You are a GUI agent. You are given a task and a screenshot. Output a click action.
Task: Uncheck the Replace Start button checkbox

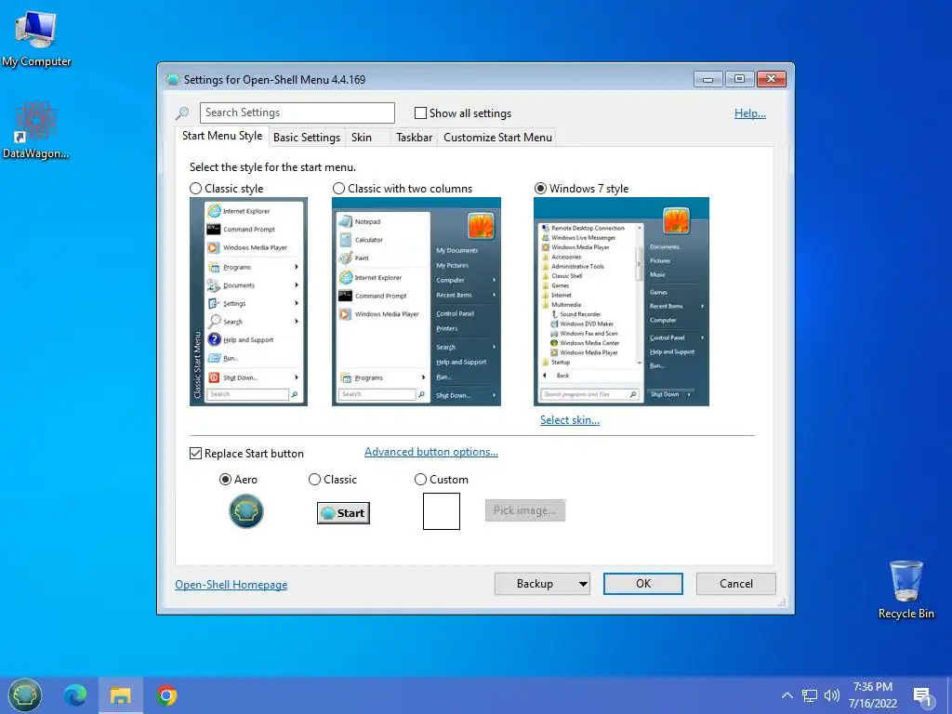click(195, 454)
